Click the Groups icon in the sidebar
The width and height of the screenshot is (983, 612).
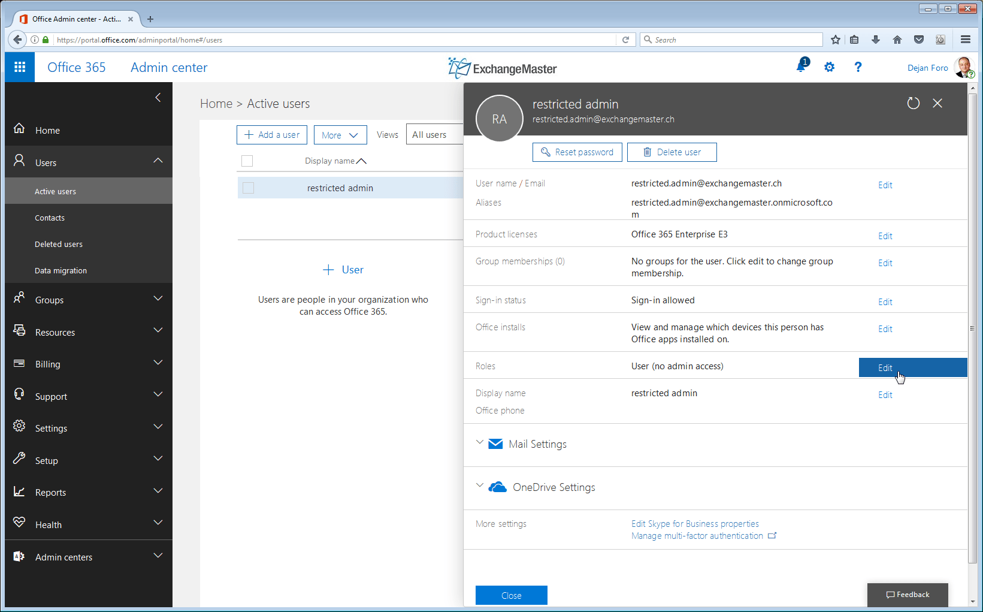coord(19,298)
